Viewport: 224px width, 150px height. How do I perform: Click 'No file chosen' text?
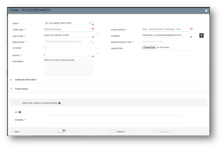tap(163, 47)
